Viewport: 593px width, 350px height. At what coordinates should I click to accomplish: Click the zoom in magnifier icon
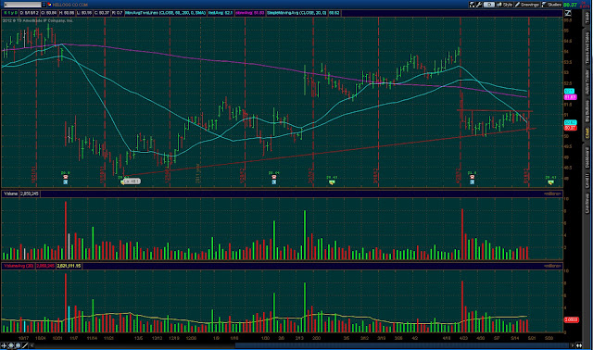pyautogui.click(x=11, y=345)
